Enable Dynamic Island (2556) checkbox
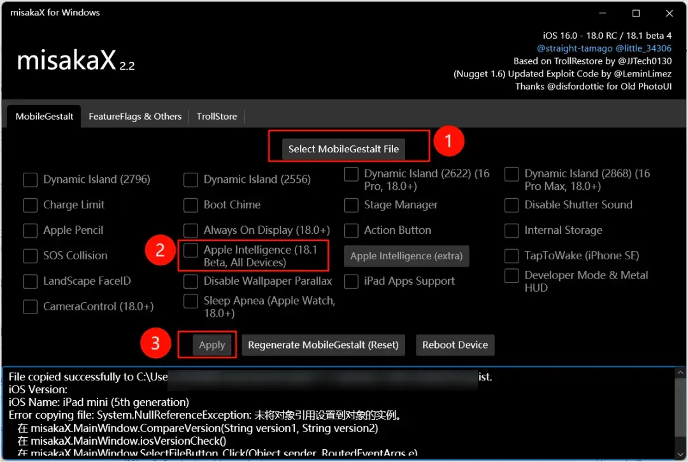 (x=190, y=180)
